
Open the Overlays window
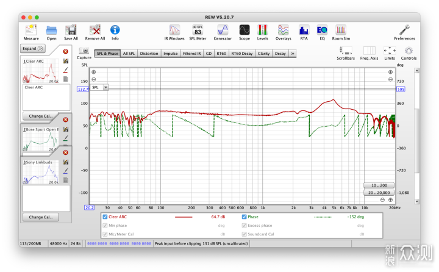point(284,32)
